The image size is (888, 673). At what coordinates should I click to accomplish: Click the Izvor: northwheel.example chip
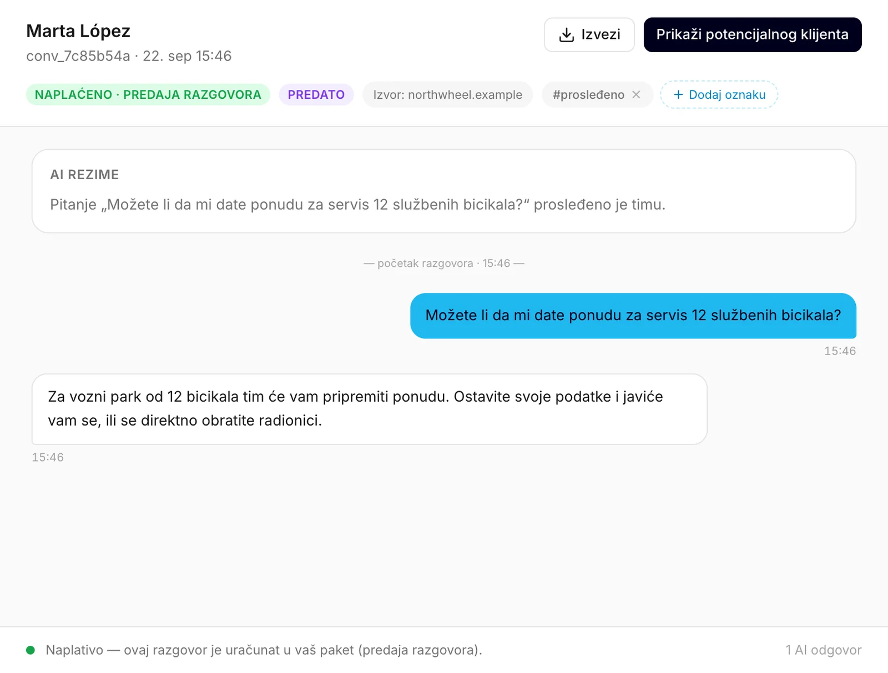447,94
